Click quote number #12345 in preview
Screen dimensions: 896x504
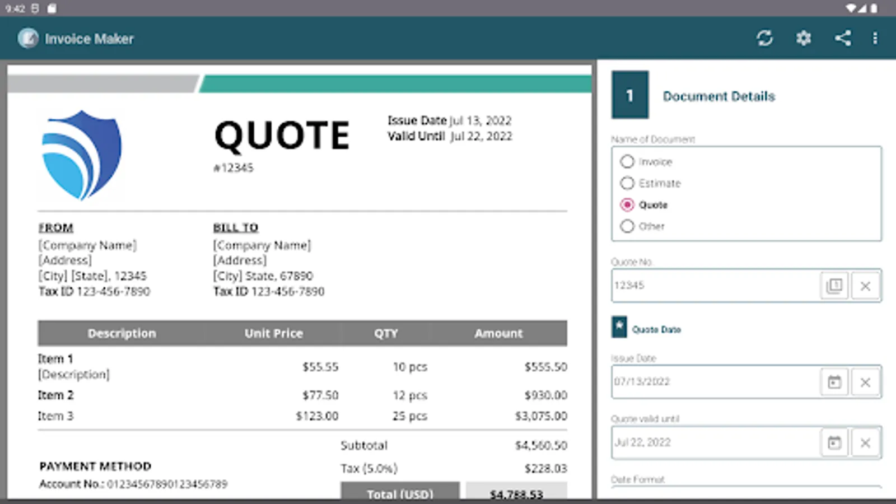[x=234, y=168]
